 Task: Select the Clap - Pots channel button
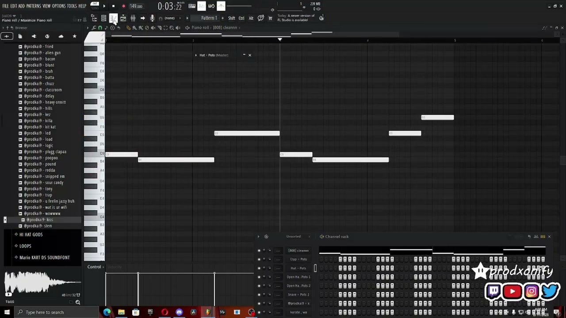pyautogui.click(x=298, y=259)
